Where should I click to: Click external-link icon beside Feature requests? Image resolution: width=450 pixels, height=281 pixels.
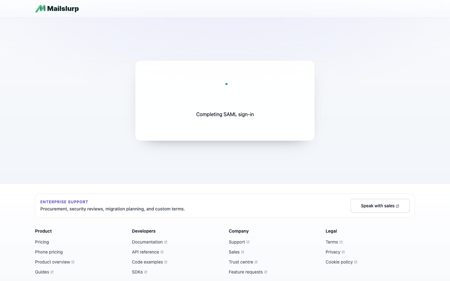266,272
